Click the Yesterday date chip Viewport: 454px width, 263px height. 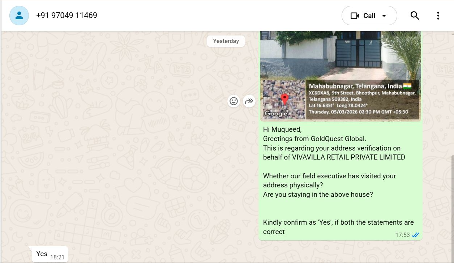pos(226,41)
